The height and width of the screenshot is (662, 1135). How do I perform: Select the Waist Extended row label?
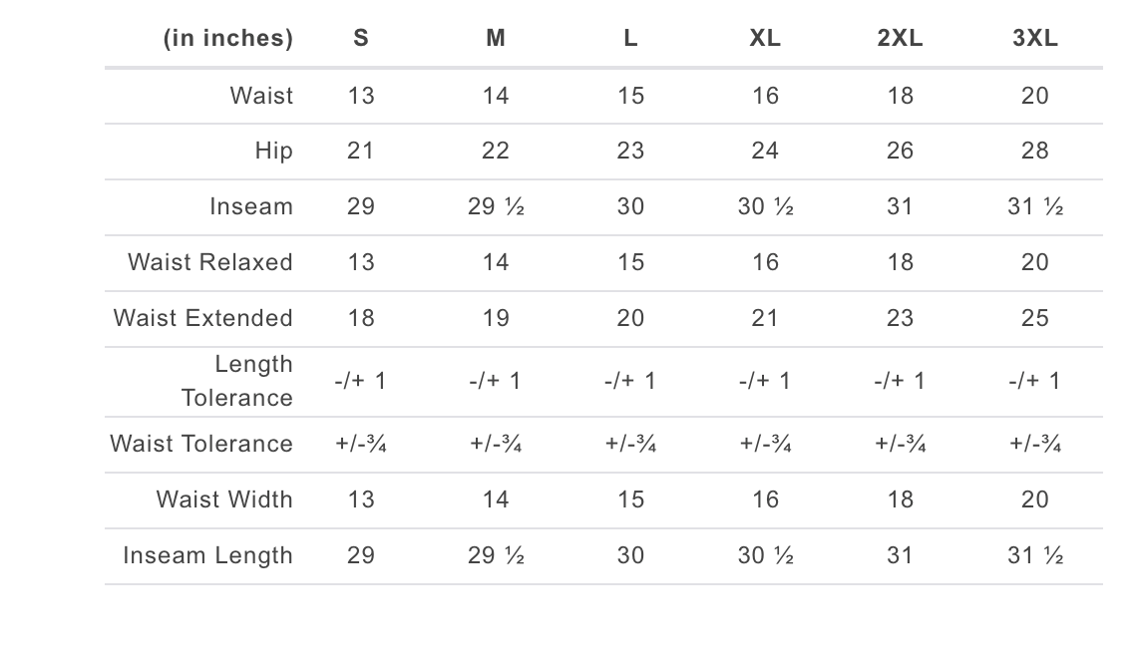click(x=202, y=318)
